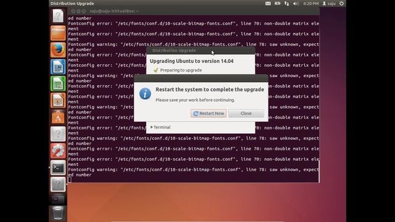The height and width of the screenshot is (222, 395).
Task: Click the blue info icon in dialog
Action: click(145, 94)
